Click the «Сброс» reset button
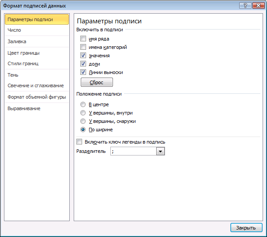 pos(97,82)
